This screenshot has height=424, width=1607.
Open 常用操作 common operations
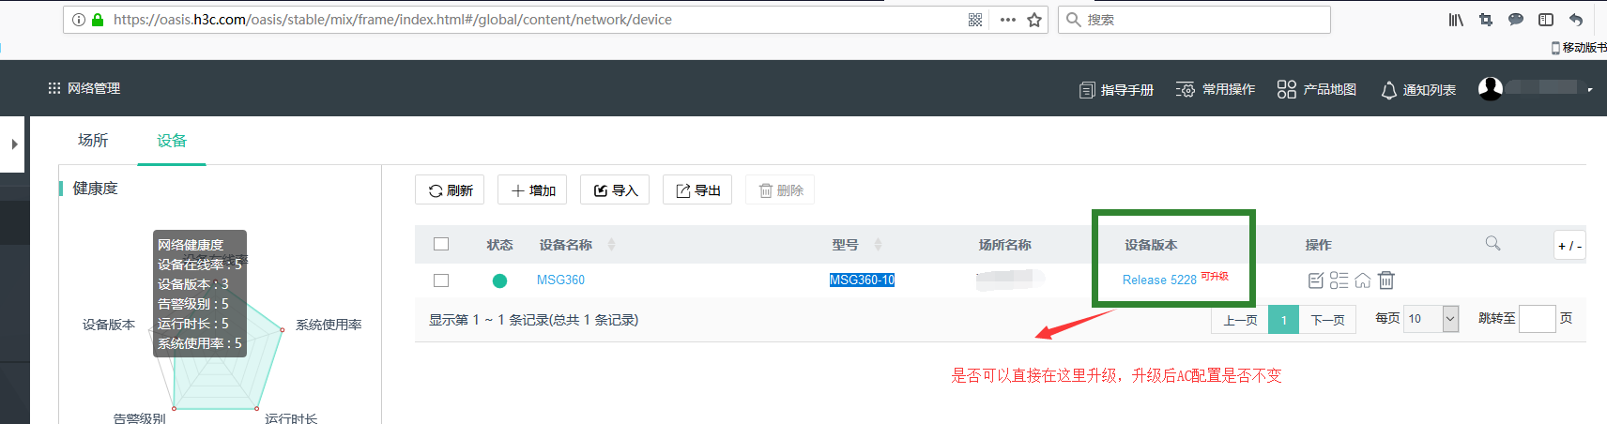click(1216, 89)
